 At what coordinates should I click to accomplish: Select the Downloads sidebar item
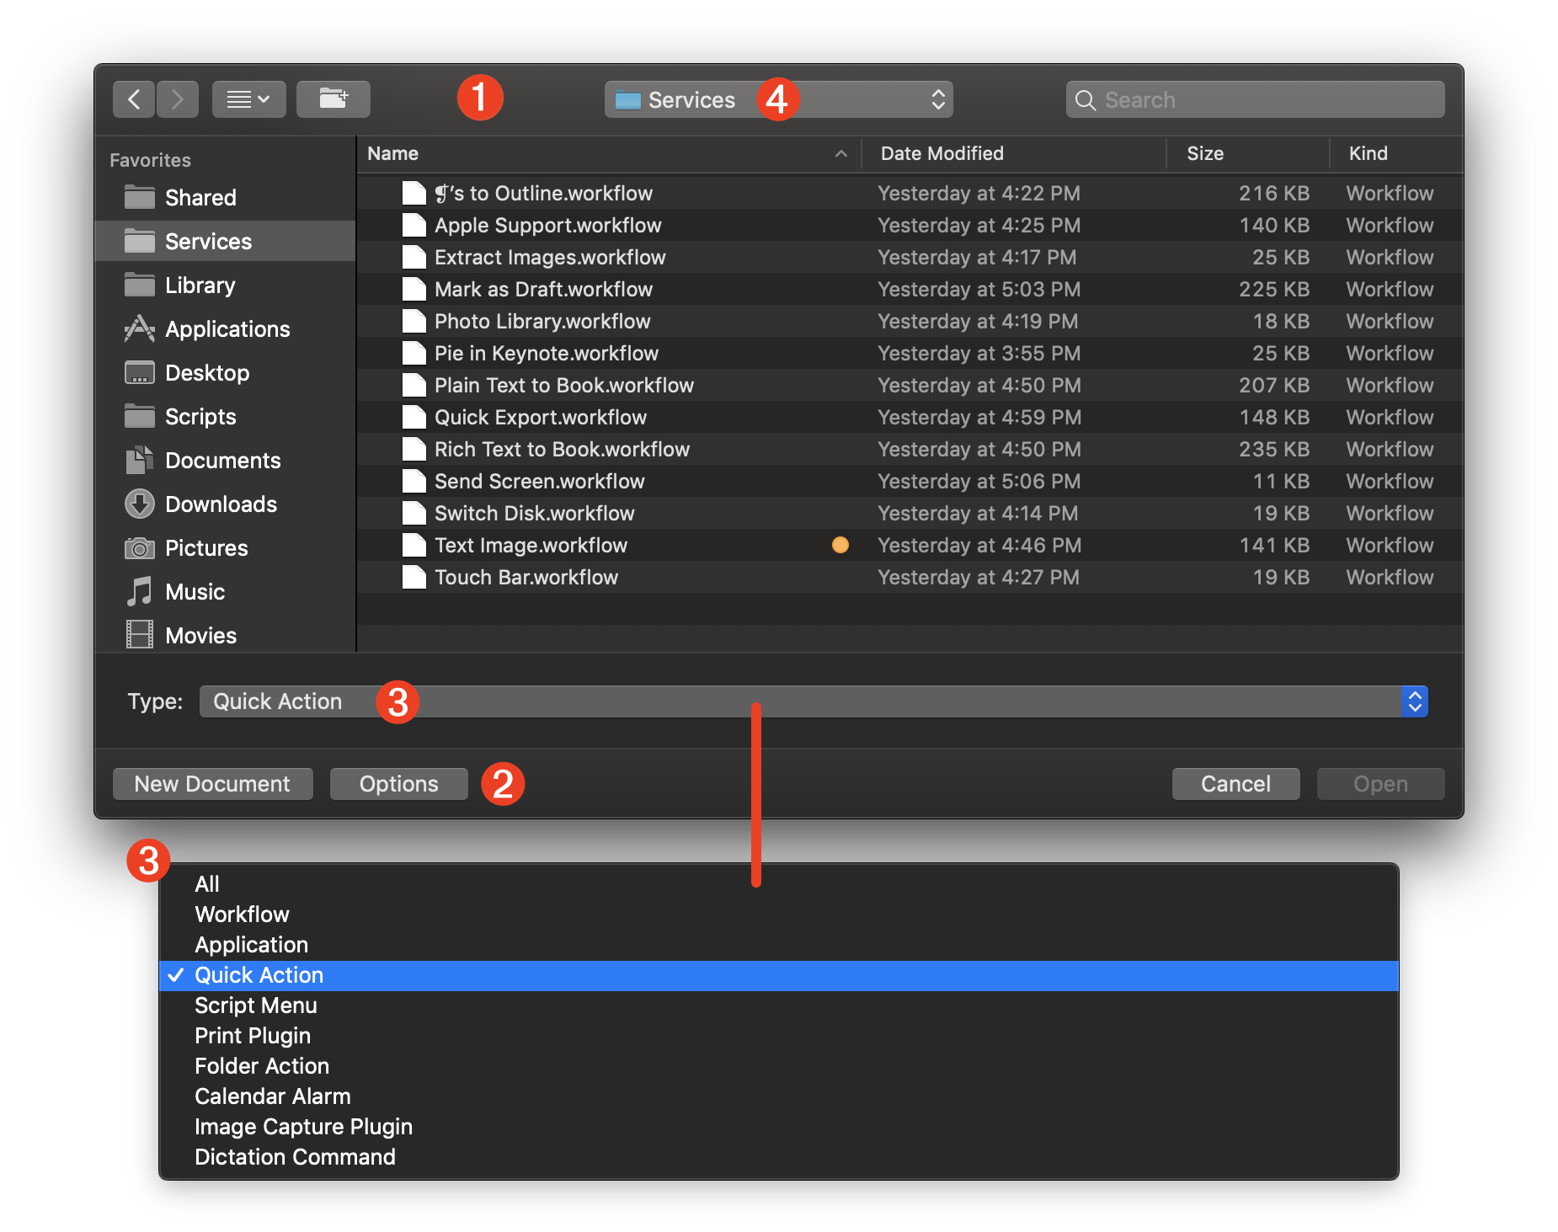(x=221, y=504)
